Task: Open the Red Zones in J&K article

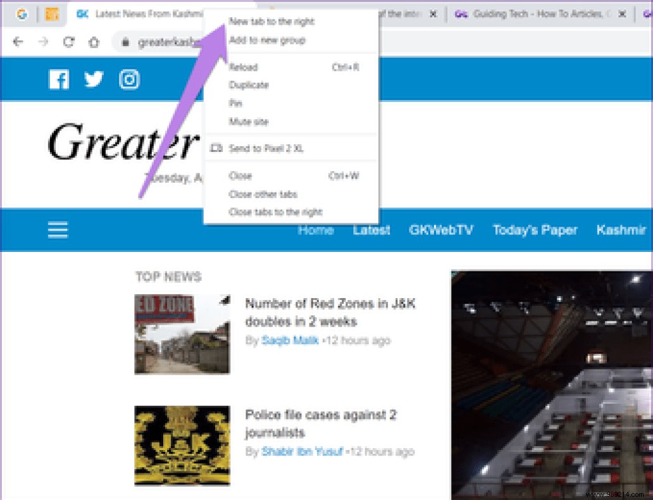Action: click(331, 312)
